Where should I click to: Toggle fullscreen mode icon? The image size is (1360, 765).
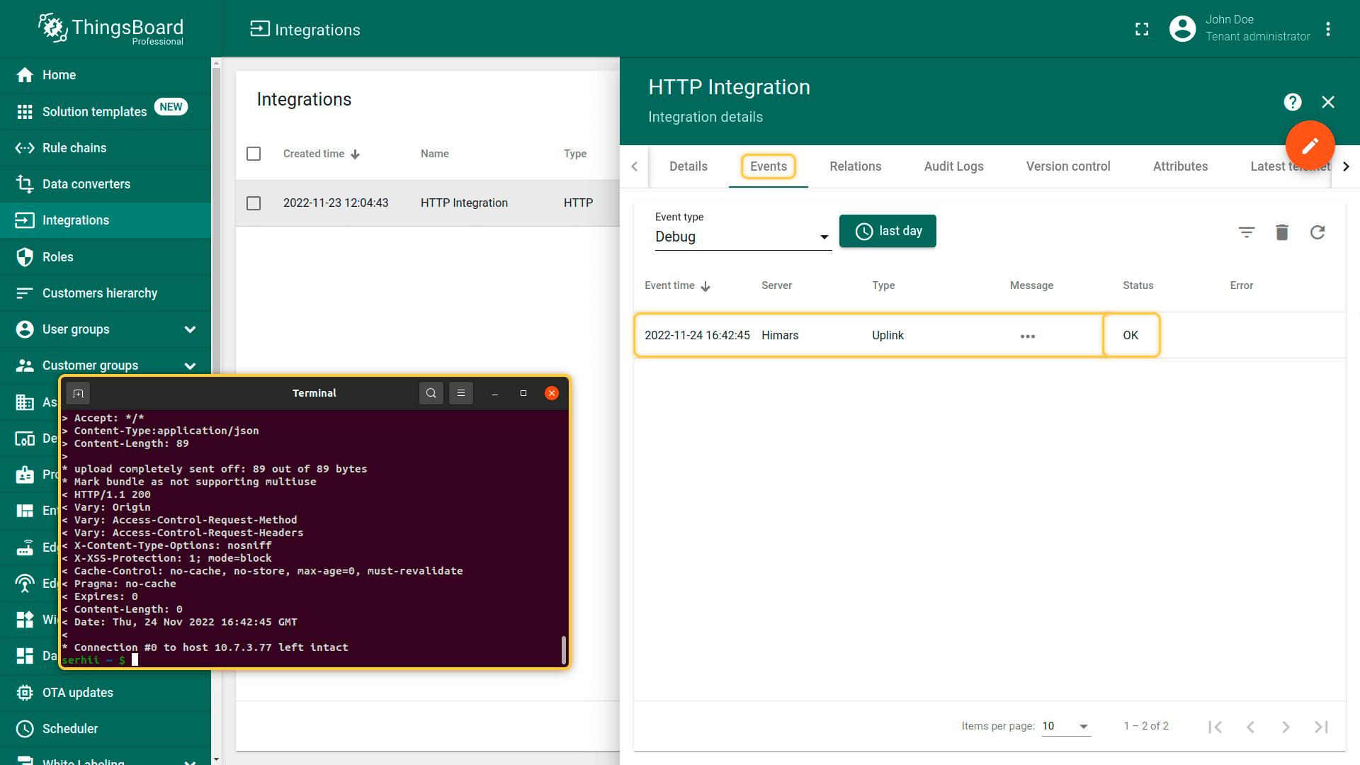point(1142,29)
